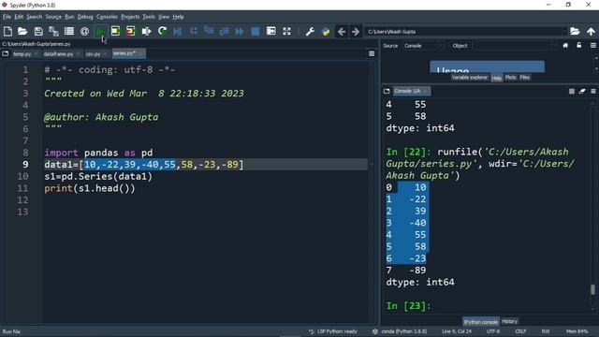Open the View menu

point(164,17)
